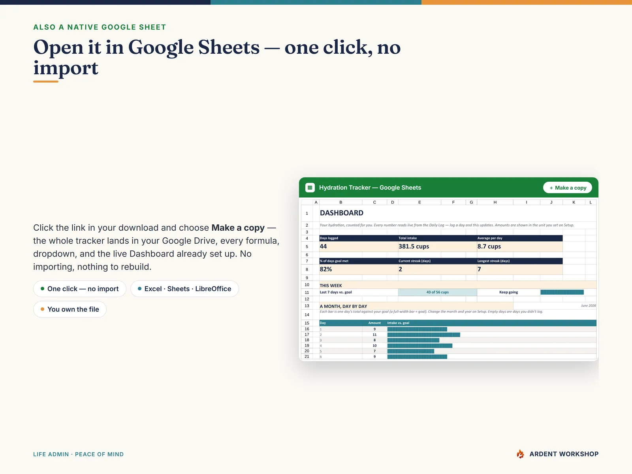Click the '8.7 cups' cell
Image resolution: width=632 pixels, height=474 pixels.
tap(520, 246)
